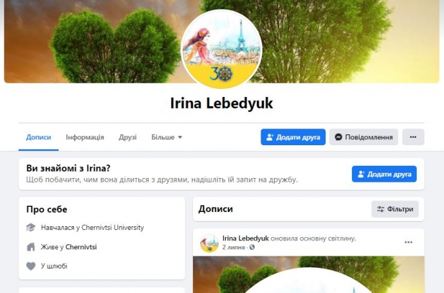Image resolution: width=444 pixels, height=293 pixels.
Task: Click the Messenger icon in Повідомлення button
Action: pos(338,137)
